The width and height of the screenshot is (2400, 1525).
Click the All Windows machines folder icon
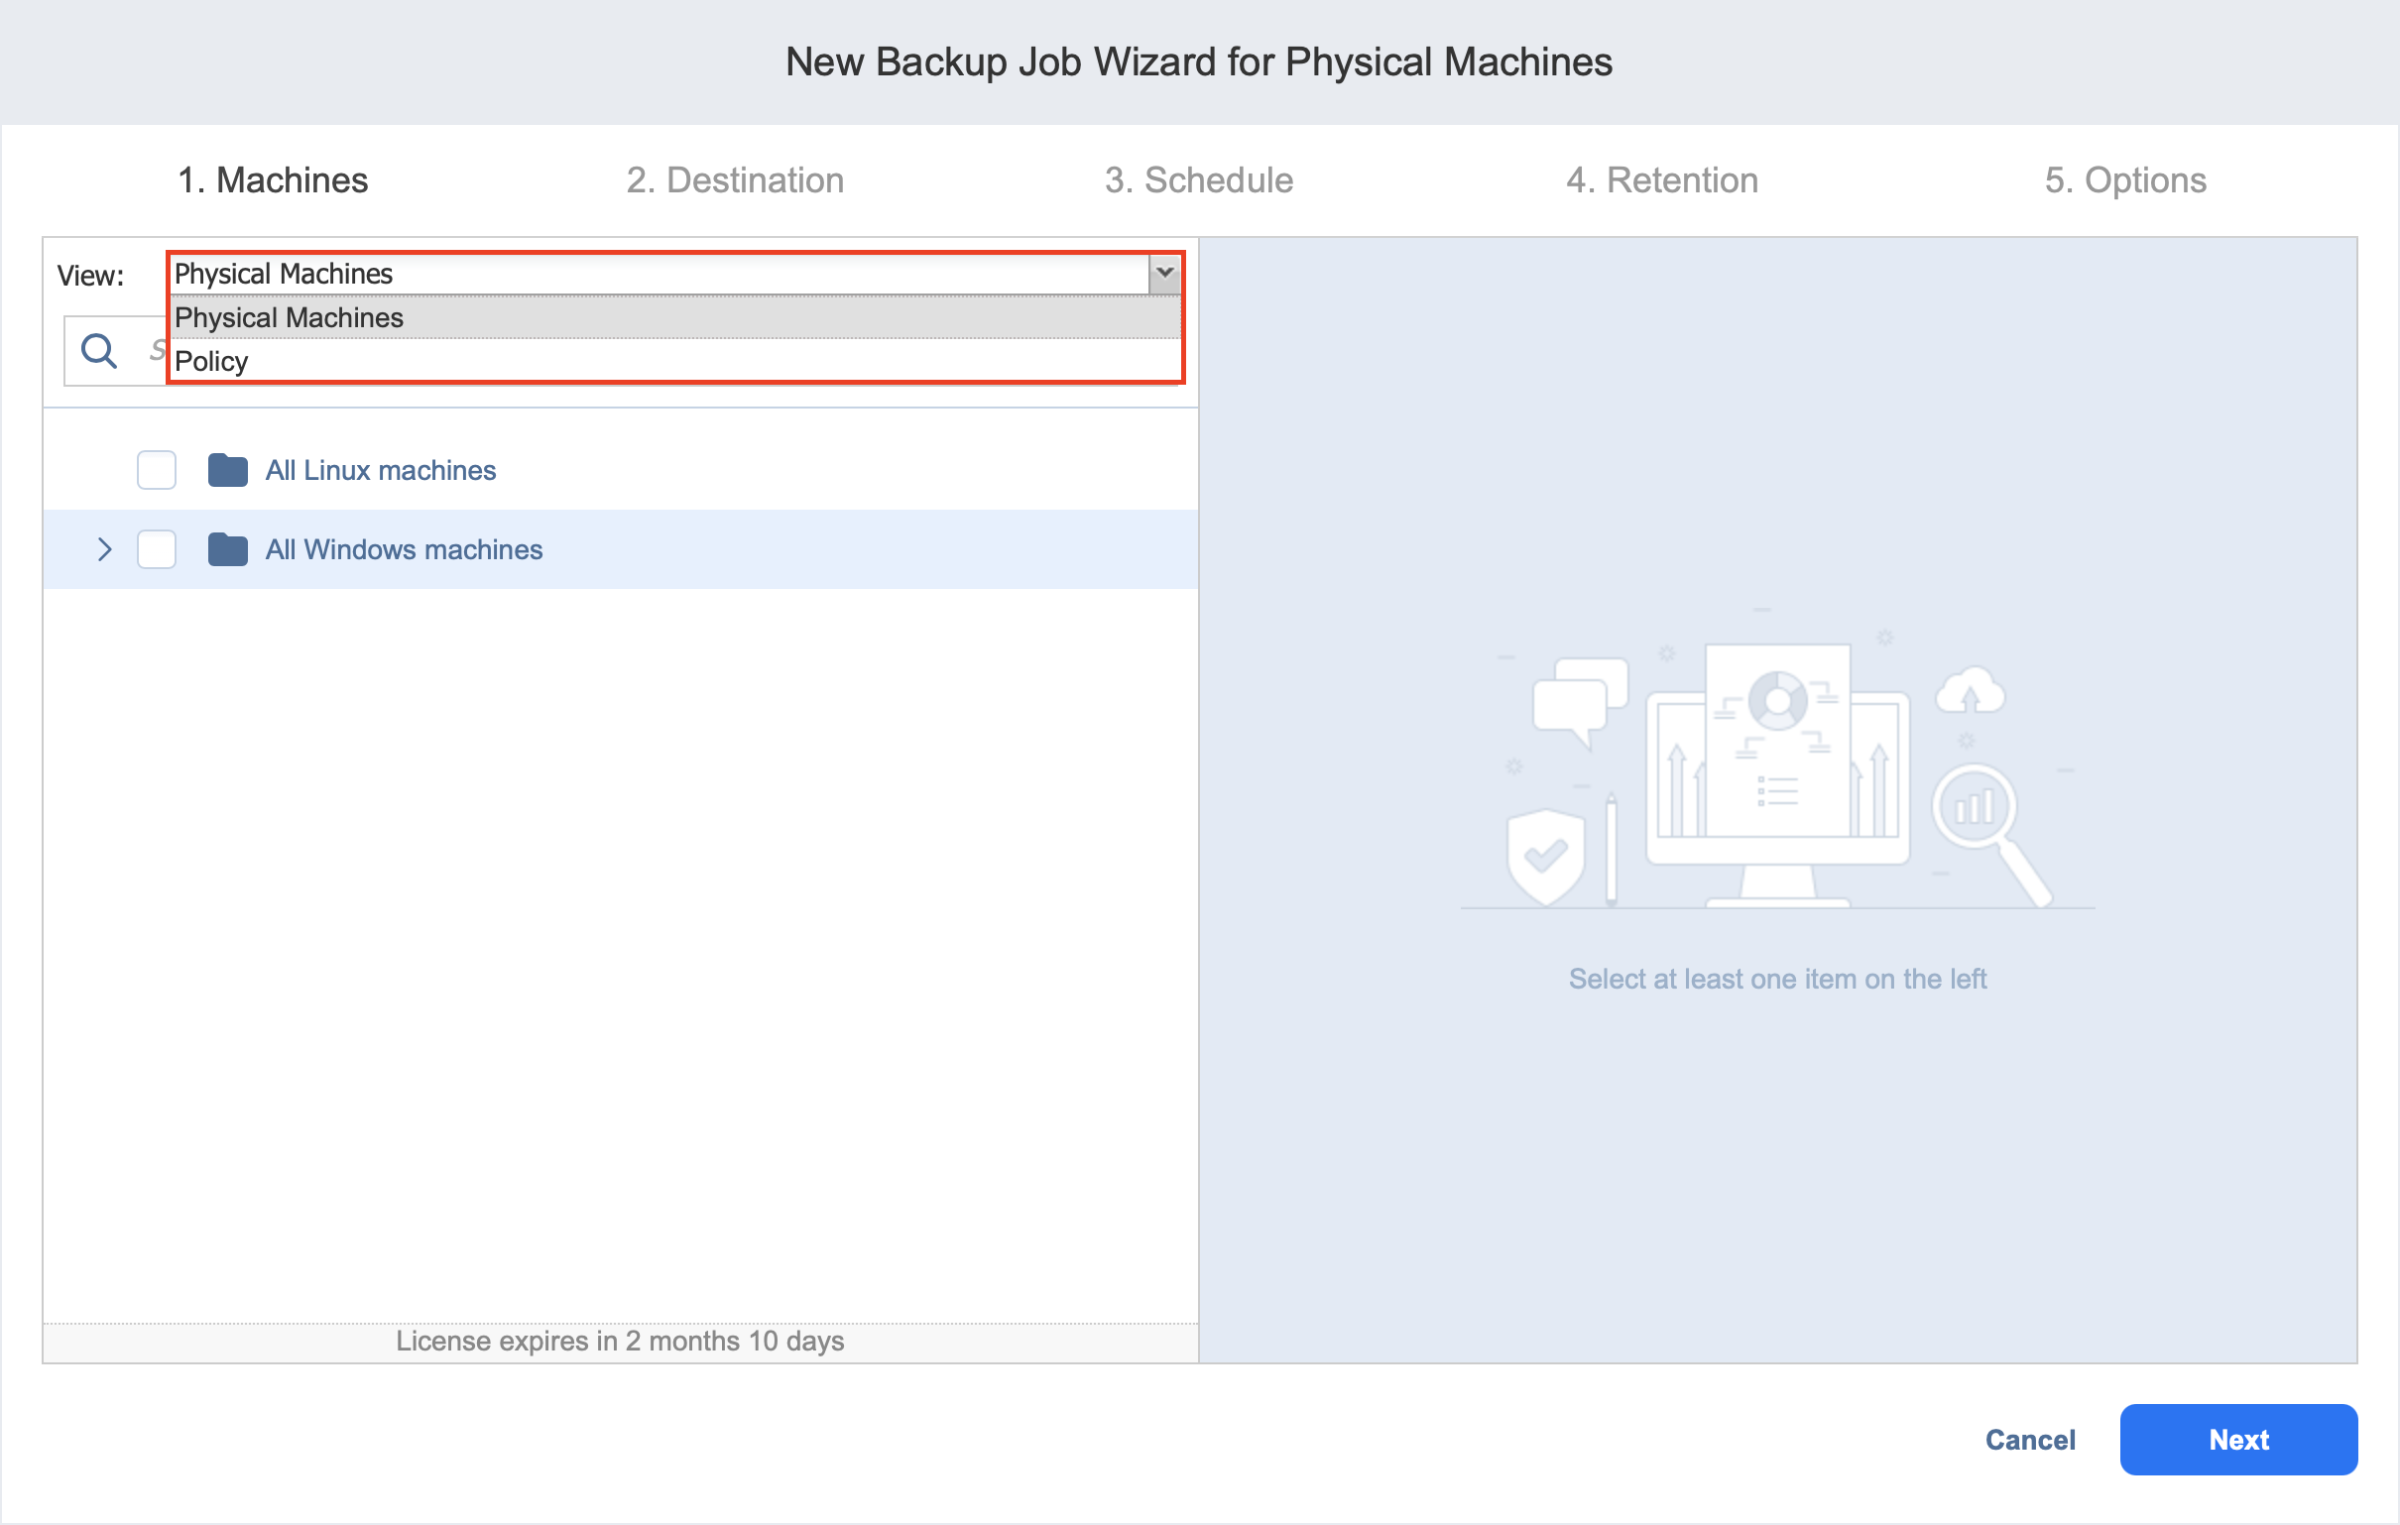tap(227, 549)
